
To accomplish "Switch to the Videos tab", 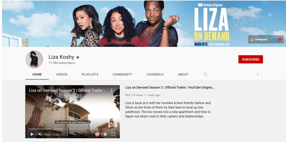I will [62, 74].
